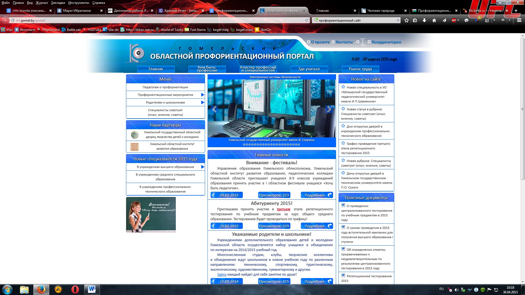The height and width of the screenshot is (295, 525).
Task: Open the YouTube bookmark in the bookmarks bar
Action: click(92, 30)
